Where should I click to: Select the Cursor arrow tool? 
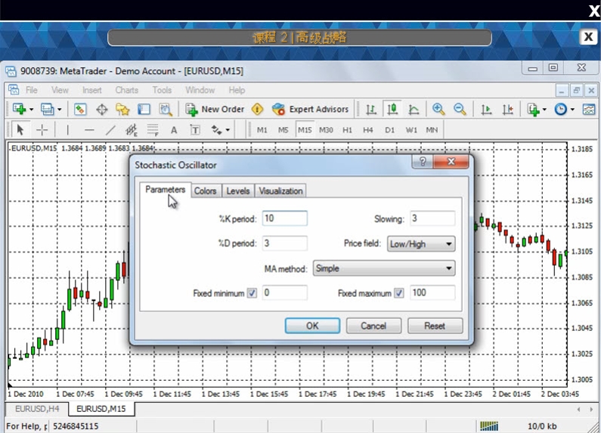point(20,130)
